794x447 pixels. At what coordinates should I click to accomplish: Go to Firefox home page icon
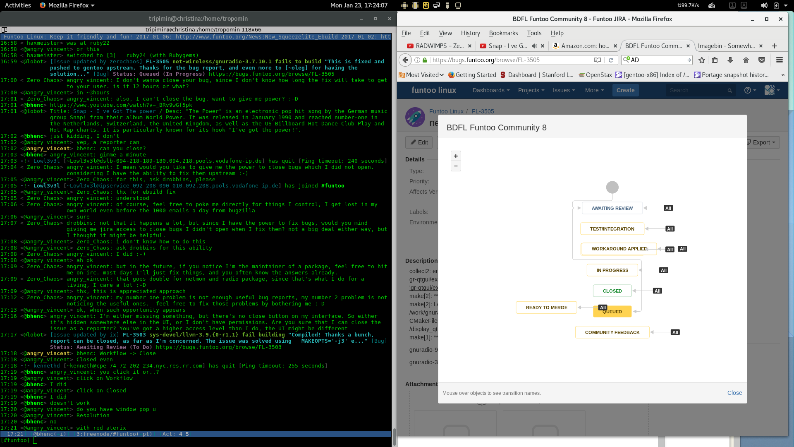[746, 60]
